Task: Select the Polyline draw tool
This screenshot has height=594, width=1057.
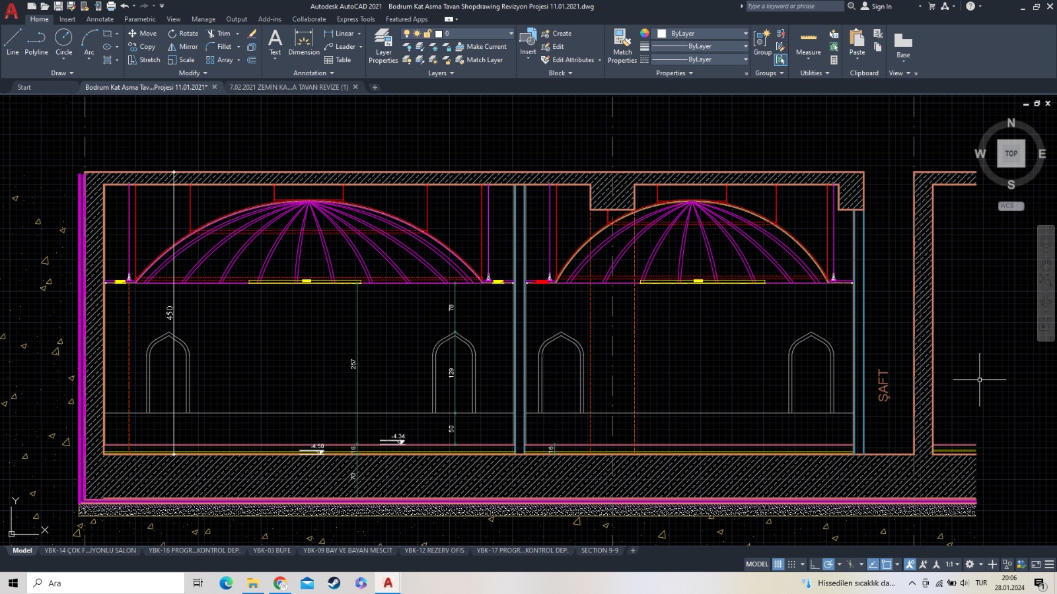Action: (x=36, y=42)
